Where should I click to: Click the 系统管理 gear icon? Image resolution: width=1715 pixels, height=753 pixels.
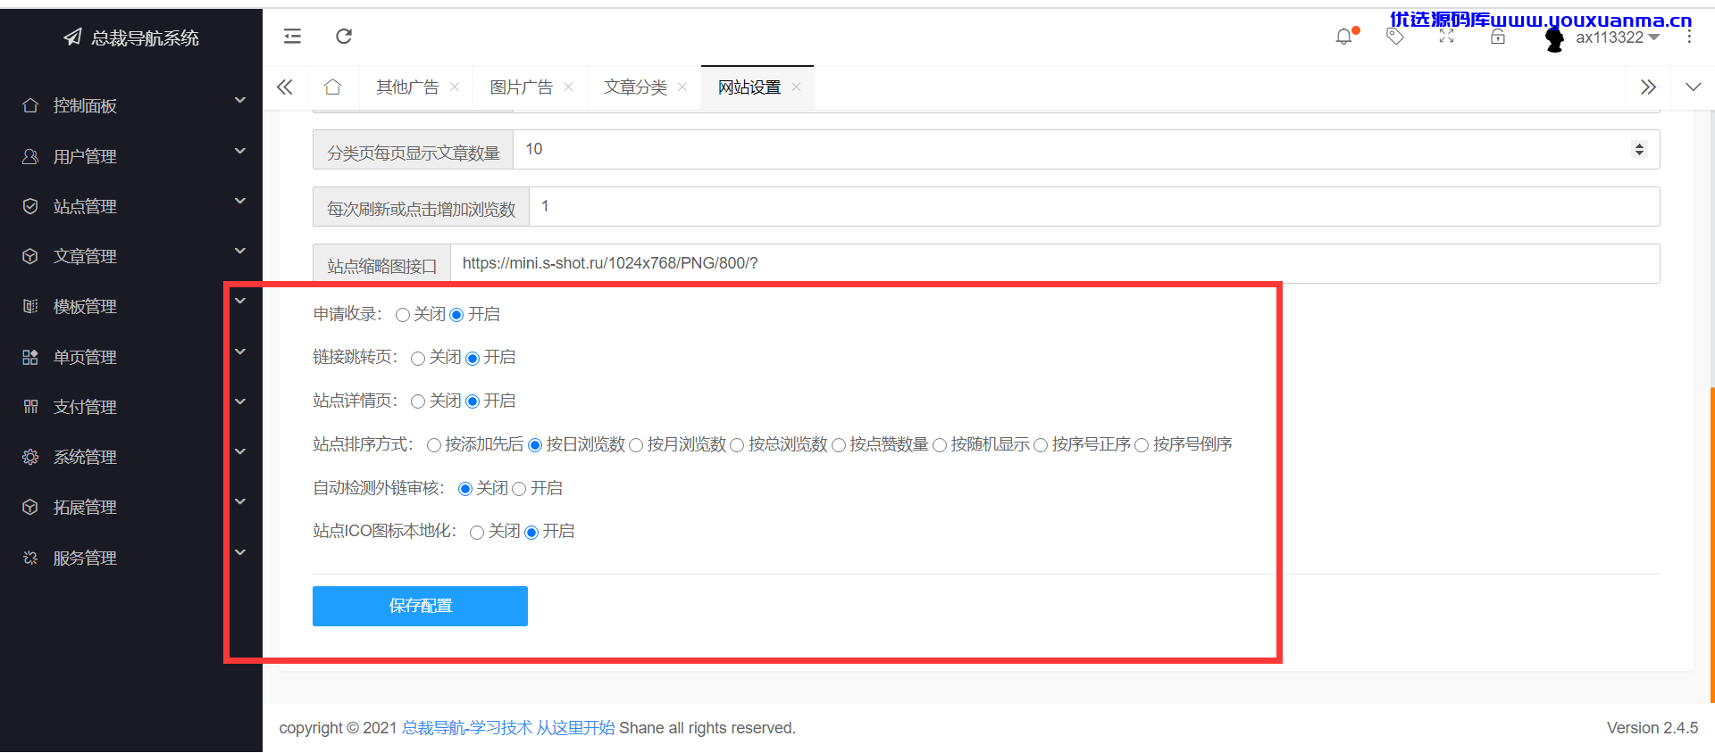coord(30,457)
